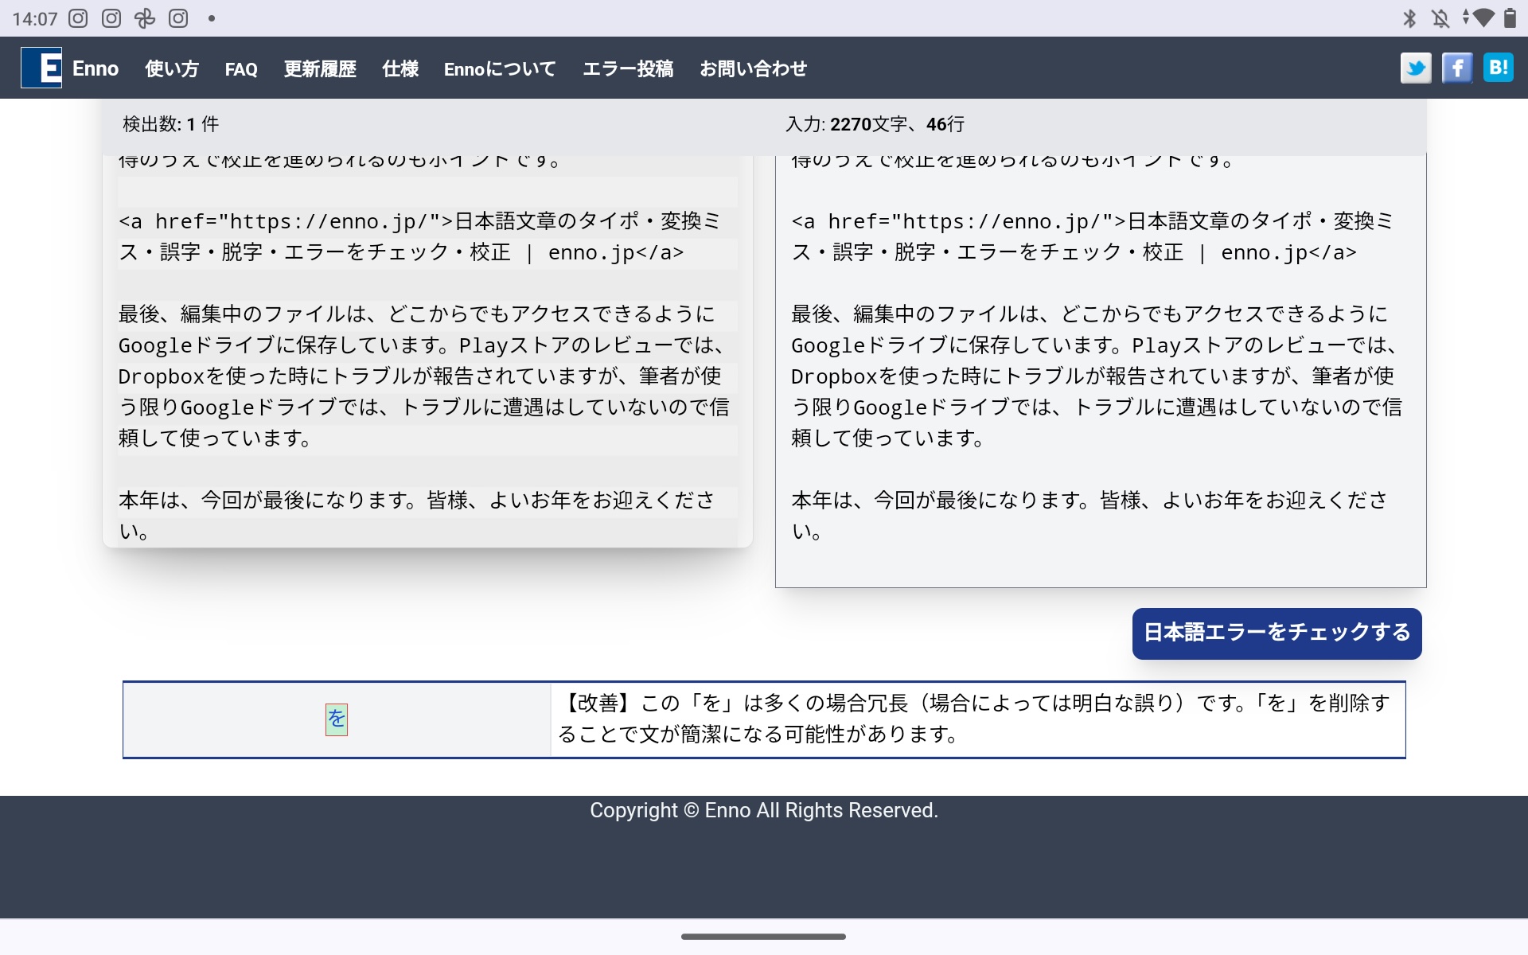
Task: Open the 更新履歴 page
Action: tap(320, 68)
